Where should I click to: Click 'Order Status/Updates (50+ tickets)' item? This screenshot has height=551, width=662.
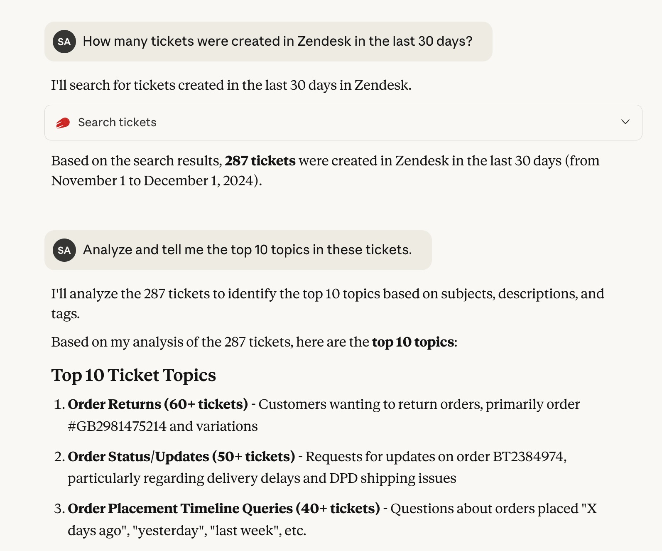(181, 457)
